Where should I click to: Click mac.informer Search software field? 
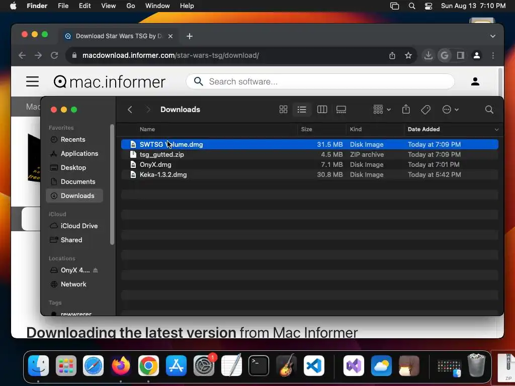point(320,81)
